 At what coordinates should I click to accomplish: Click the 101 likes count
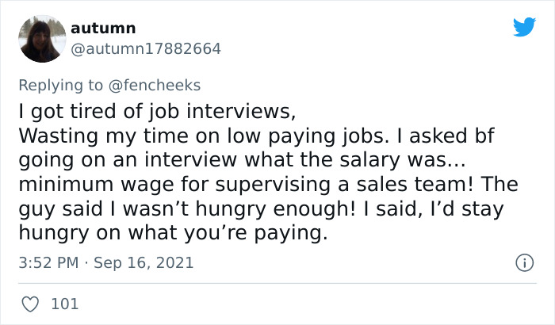(65, 303)
